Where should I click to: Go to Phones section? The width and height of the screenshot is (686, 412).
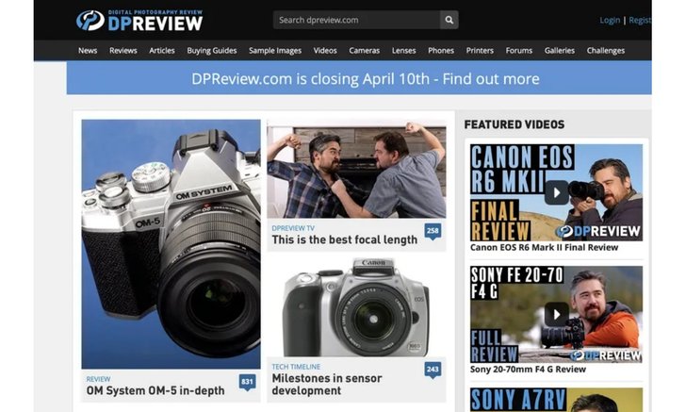click(x=441, y=50)
